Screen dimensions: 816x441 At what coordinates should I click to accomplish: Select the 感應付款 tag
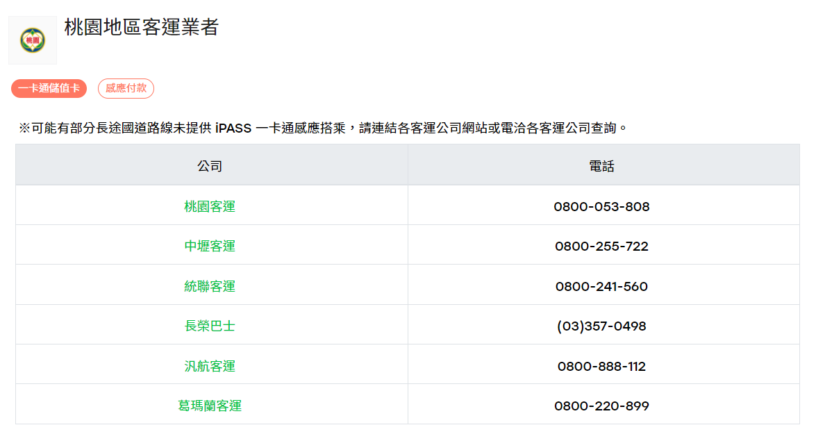click(126, 88)
